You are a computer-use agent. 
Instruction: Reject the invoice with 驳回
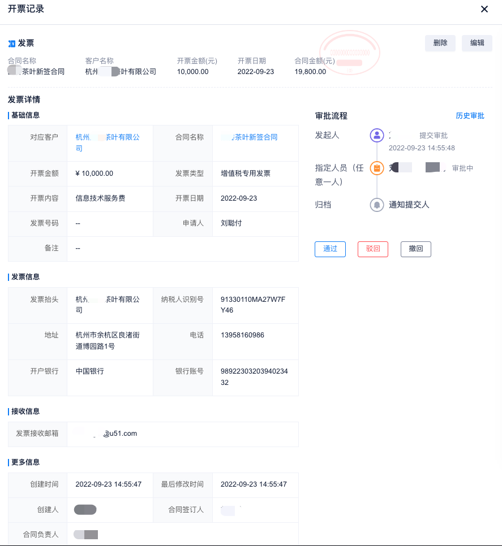(373, 249)
